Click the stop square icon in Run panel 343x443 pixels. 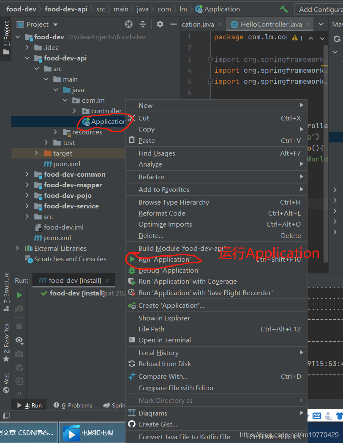tap(19, 326)
